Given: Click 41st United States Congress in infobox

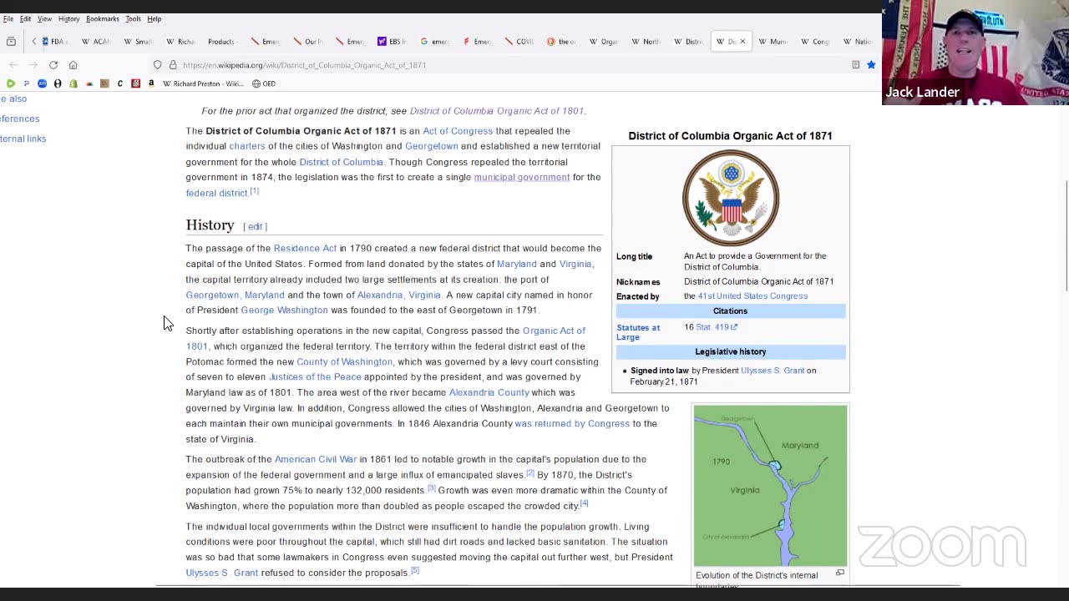Looking at the screenshot, I should pyautogui.click(x=752, y=296).
